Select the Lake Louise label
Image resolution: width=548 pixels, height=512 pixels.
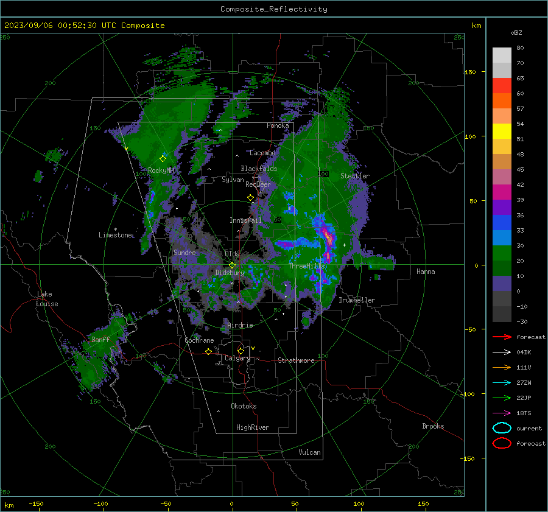coord(47,299)
